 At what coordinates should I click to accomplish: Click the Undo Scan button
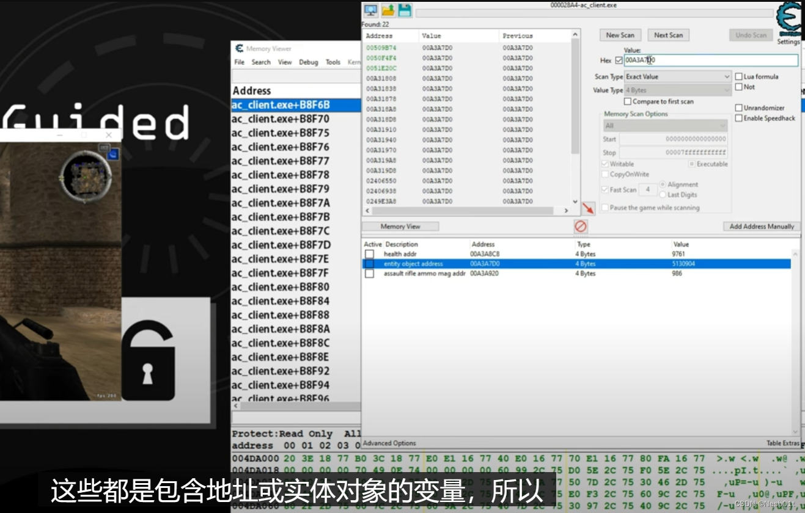[751, 35]
